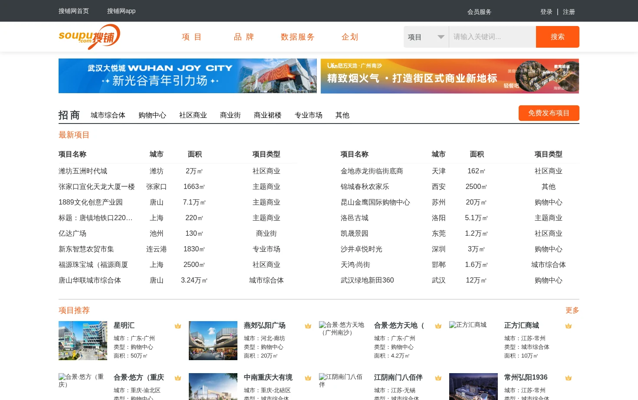Select the 购物中心 category tab
This screenshot has height=400, width=638.
tap(152, 115)
